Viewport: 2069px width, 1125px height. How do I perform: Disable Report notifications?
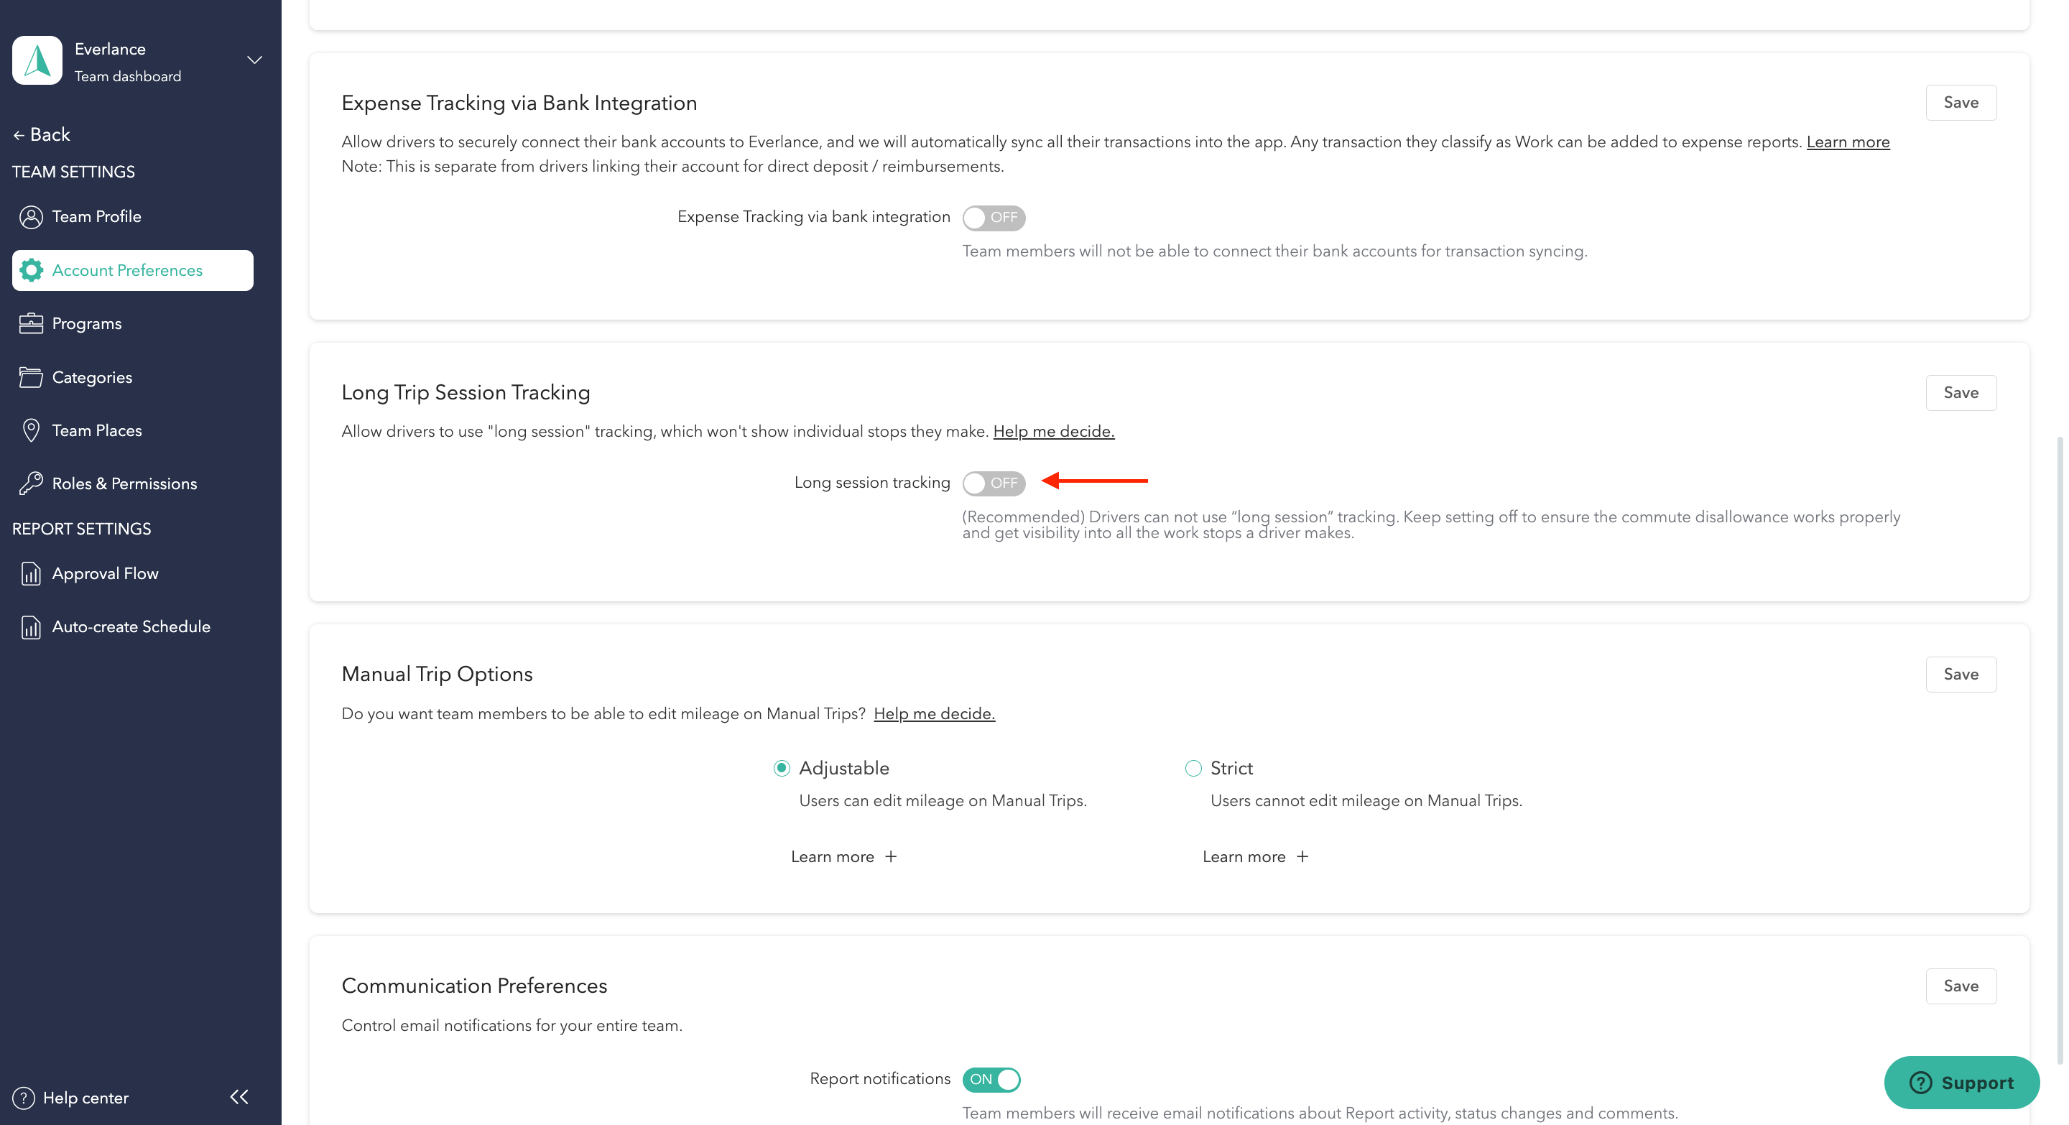click(991, 1079)
